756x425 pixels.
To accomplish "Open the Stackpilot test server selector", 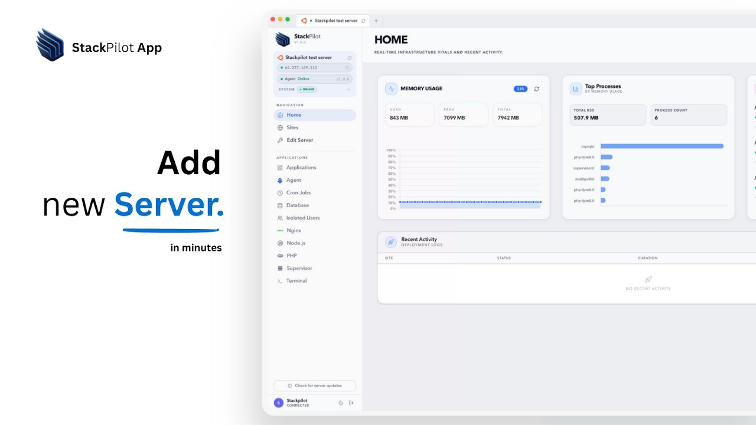I will click(315, 58).
